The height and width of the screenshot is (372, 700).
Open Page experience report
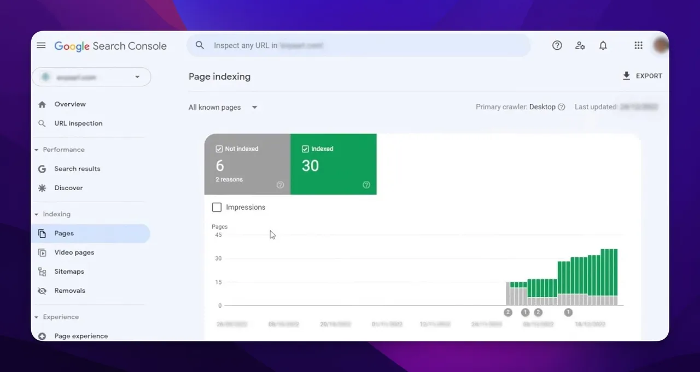click(x=81, y=336)
